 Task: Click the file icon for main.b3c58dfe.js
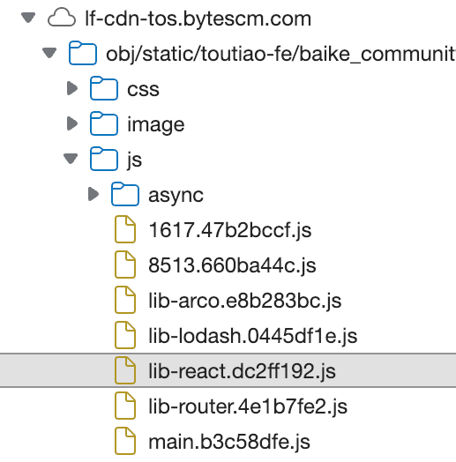pyautogui.click(x=125, y=442)
